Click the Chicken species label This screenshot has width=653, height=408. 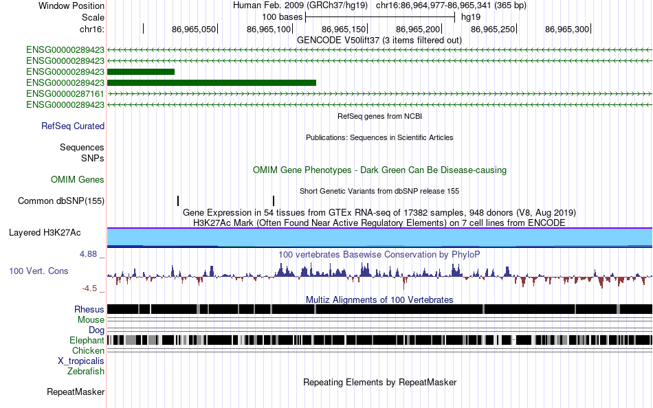pyautogui.click(x=88, y=350)
